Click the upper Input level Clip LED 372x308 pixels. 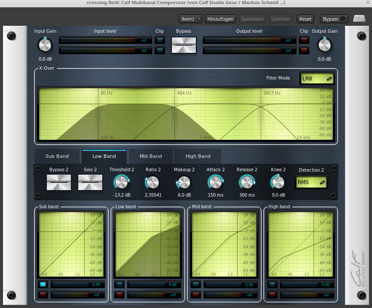(160, 40)
